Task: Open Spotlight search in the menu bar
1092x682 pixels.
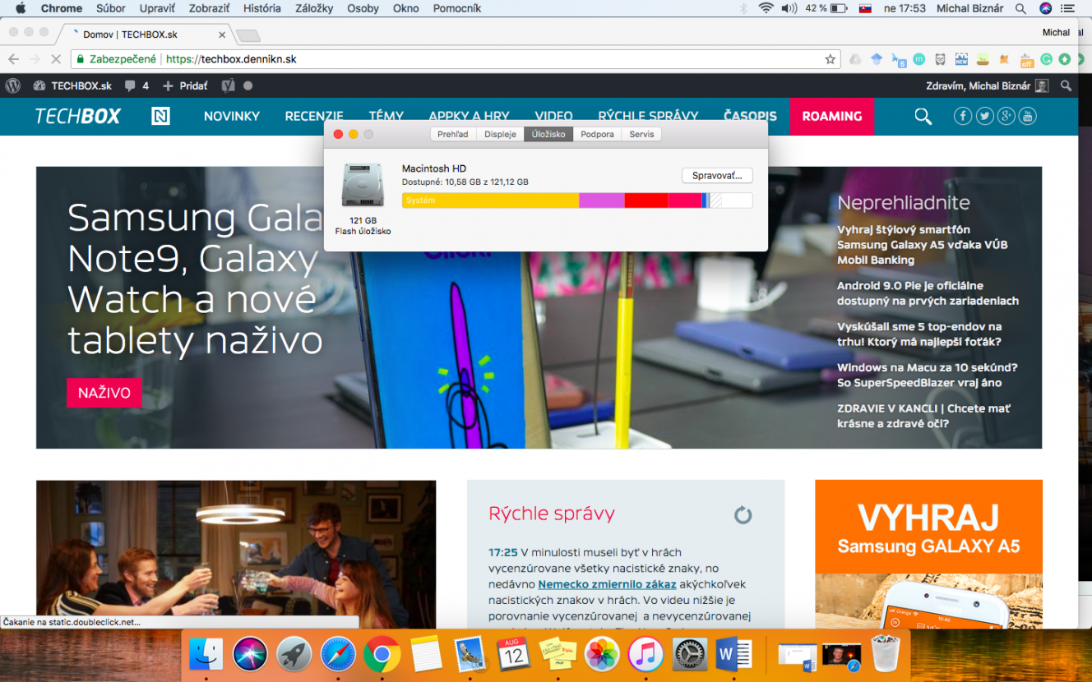Action: click(1020, 8)
